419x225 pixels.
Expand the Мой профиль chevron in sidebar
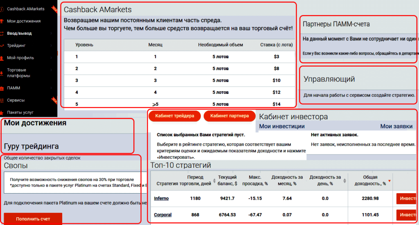[x=51, y=58]
